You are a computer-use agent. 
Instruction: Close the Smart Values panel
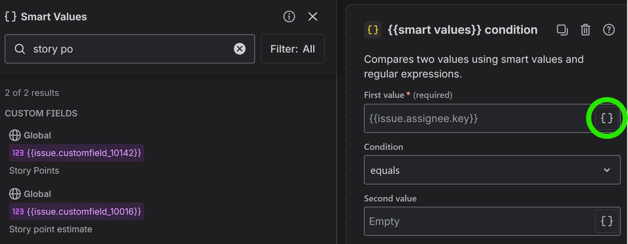tap(312, 16)
